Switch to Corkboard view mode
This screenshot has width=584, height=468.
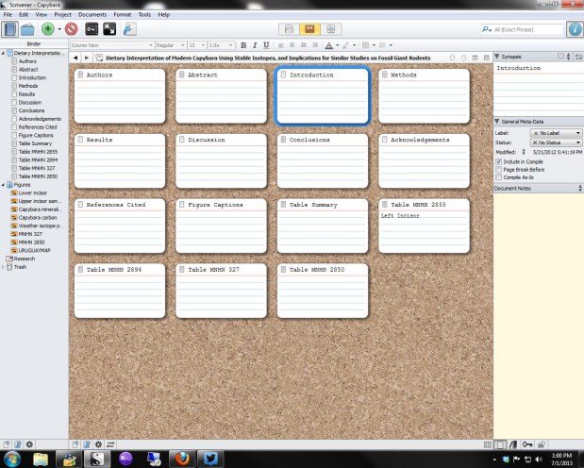pyautogui.click(x=309, y=29)
